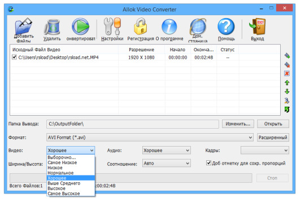Click the 1920 X 1080 resolution cell
Screen dimensions: 305x211
pos(141,58)
